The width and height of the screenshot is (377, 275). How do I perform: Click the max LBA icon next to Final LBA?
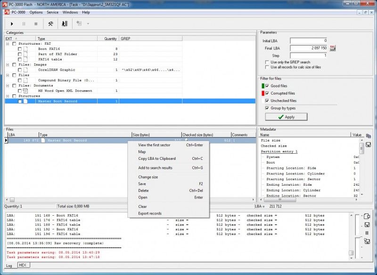(x=333, y=48)
